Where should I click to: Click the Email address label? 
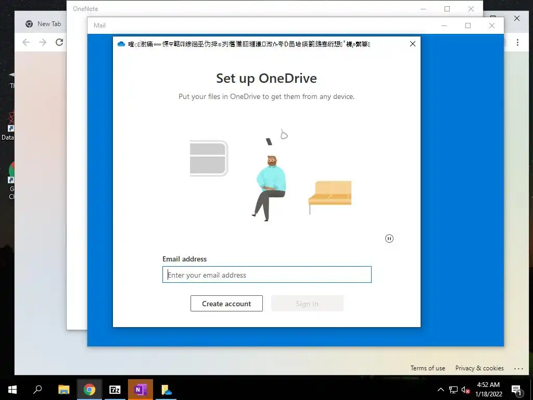pos(185,259)
